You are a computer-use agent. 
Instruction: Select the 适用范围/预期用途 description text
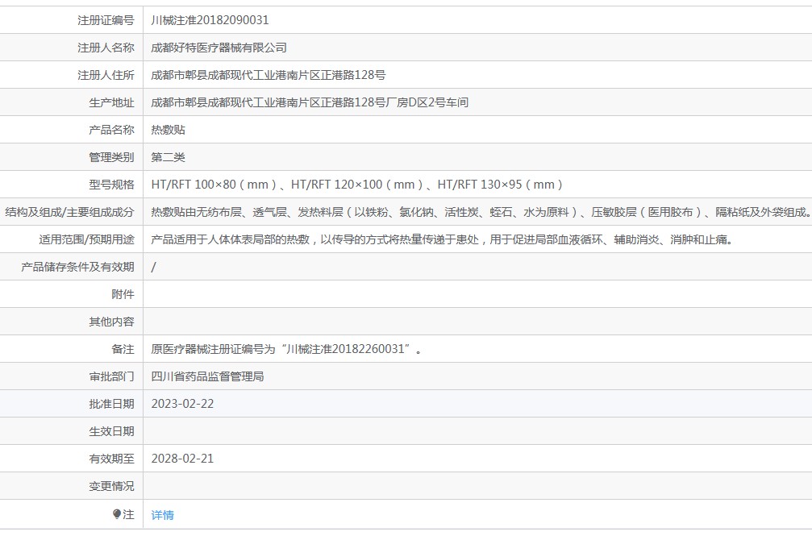[442, 239]
